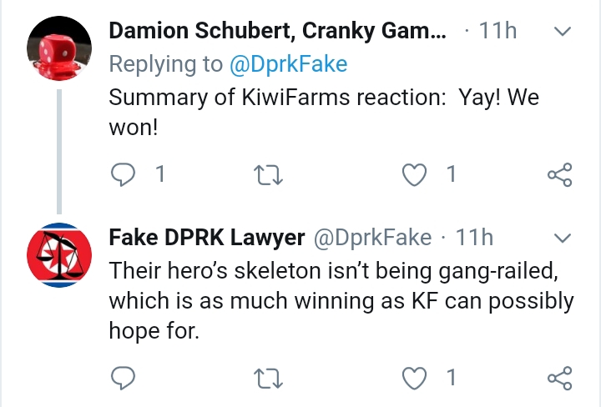Share Fake DPRK Lawyer's tweet

[560, 378]
